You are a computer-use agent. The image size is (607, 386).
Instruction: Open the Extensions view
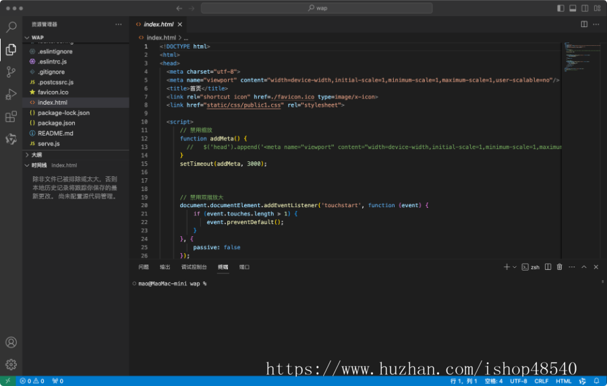point(11,117)
